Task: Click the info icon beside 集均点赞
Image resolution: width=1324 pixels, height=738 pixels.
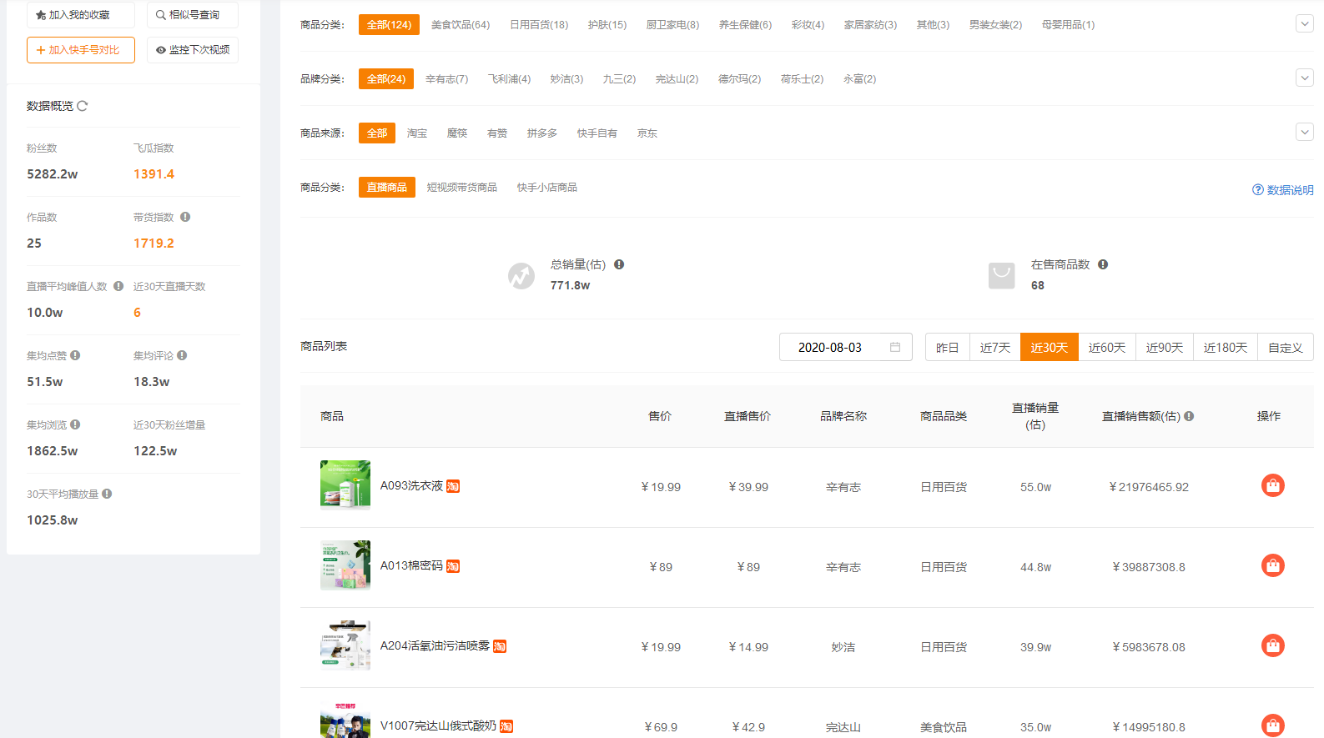Action: 75,355
